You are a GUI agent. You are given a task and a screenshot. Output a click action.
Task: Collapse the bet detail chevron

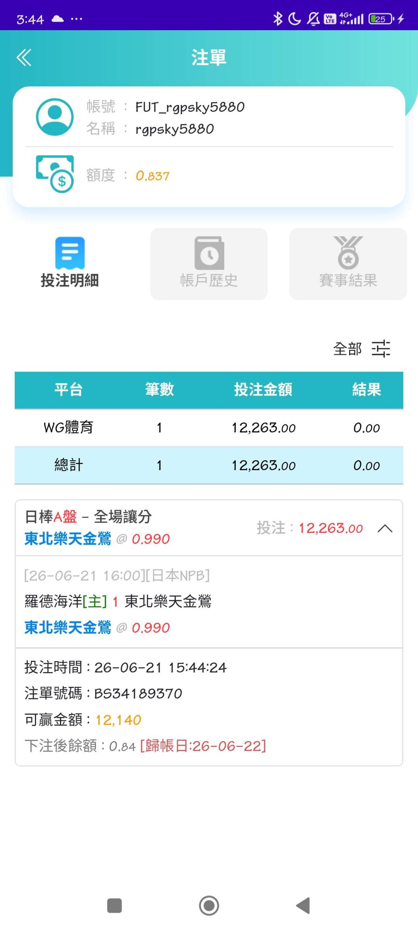point(385,528)
